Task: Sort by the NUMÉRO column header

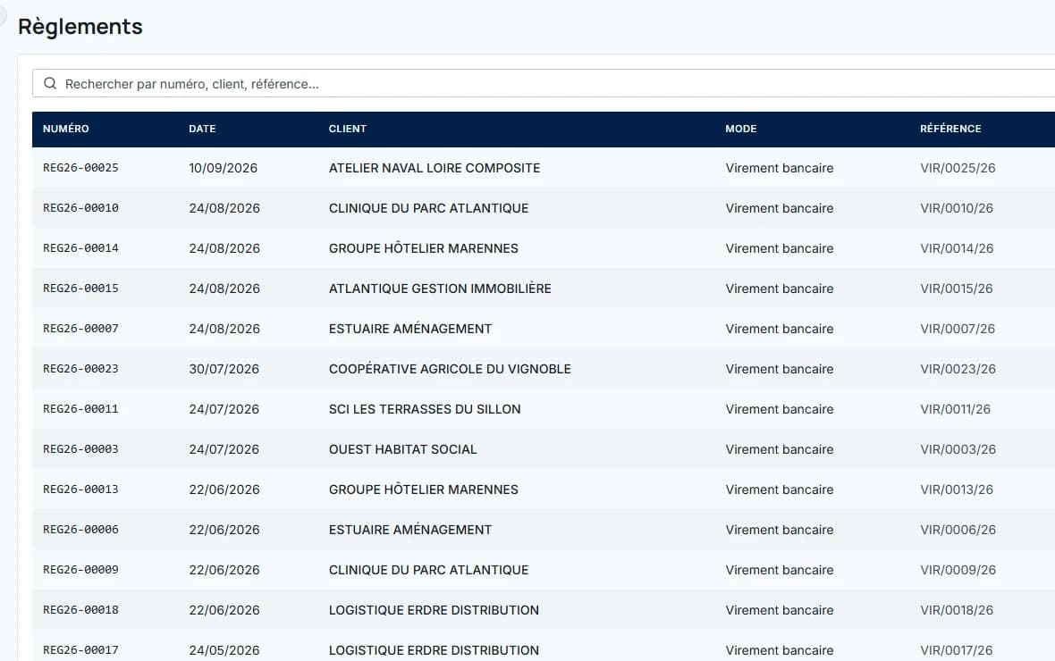Action: 66,129
